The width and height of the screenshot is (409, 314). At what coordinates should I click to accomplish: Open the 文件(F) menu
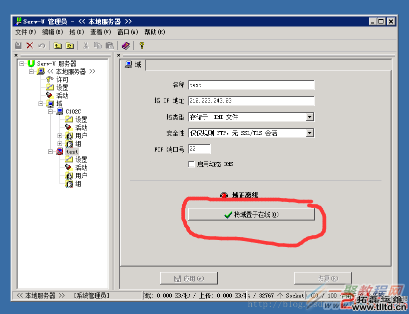click(x=26, y=32)
